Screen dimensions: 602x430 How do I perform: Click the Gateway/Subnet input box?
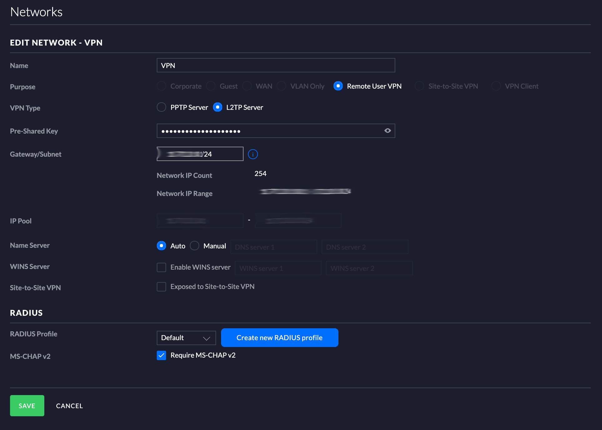(x=200, y=154)
